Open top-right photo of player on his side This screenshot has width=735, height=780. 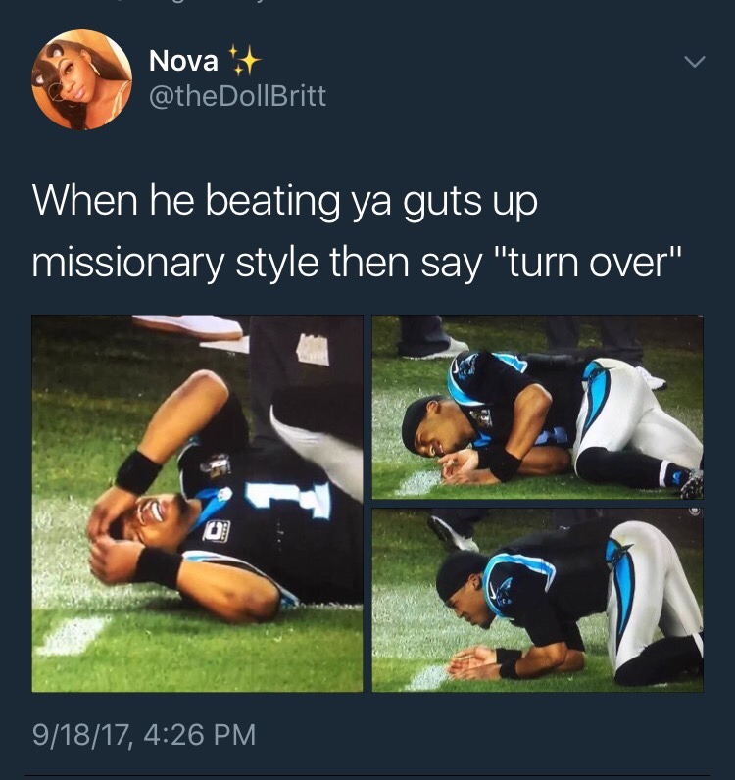coord(537,407)
